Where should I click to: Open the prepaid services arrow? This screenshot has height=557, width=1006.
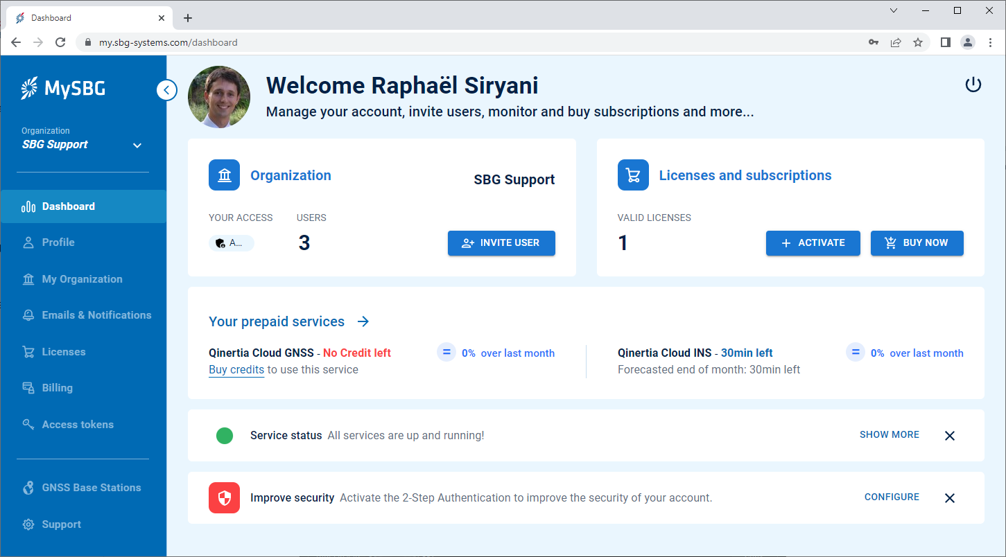[363, 321]
